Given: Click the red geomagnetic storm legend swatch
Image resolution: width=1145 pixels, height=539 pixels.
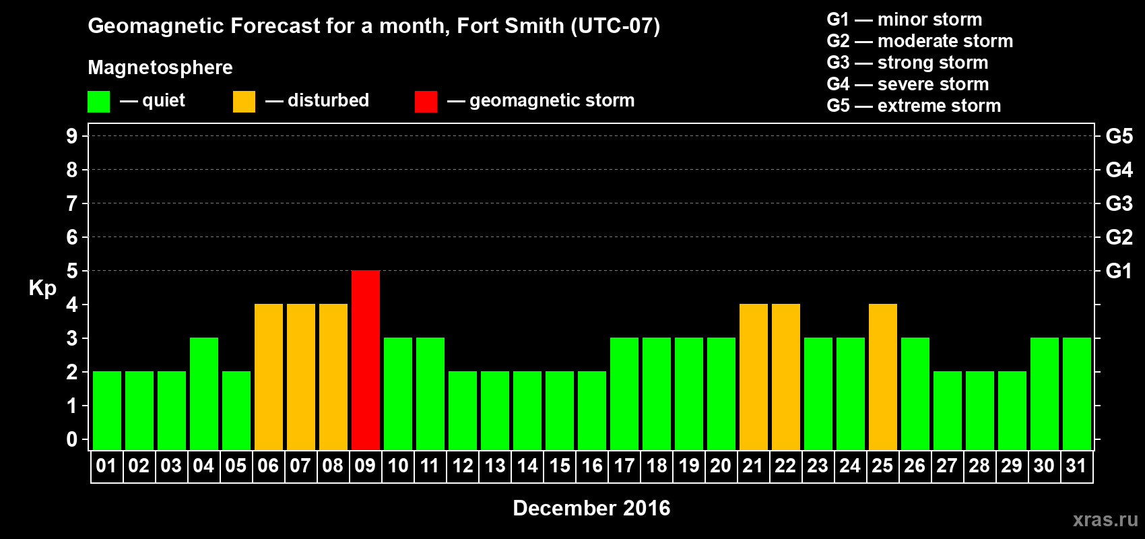Looking at the screenshot, I should pos(426,102).
